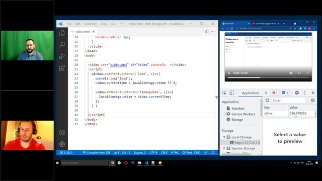Open the Edit menu in VS Code

77,24
